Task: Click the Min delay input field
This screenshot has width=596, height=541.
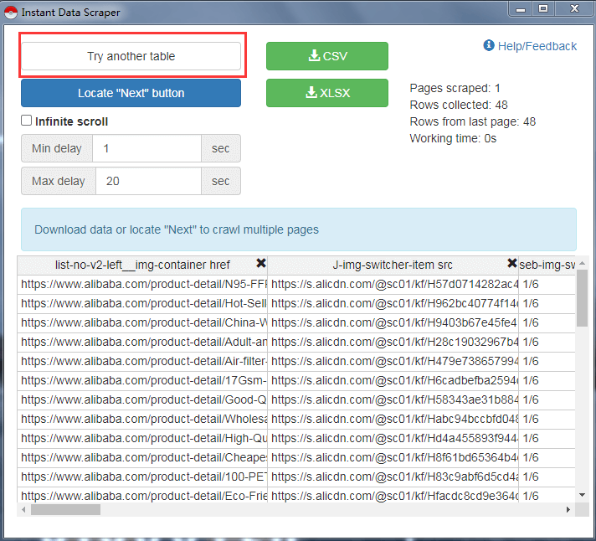Action: coord(146,148)
